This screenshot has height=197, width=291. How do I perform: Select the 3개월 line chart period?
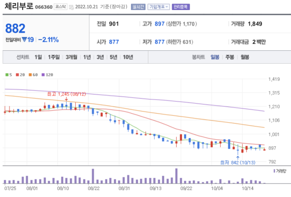[x=71, y=57]
